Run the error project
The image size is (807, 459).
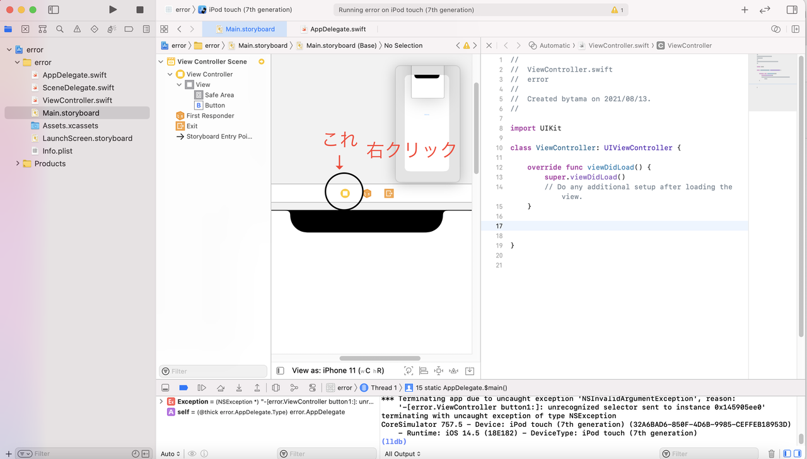pyautogui.click(x=112, y=9)
